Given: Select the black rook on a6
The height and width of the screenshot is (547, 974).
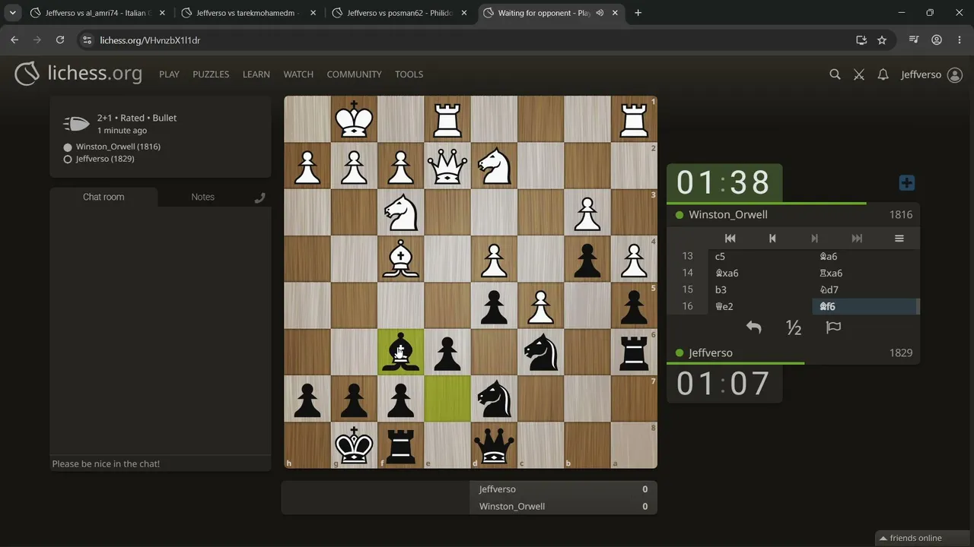Looking at the screenshot, I should [634, 352].
